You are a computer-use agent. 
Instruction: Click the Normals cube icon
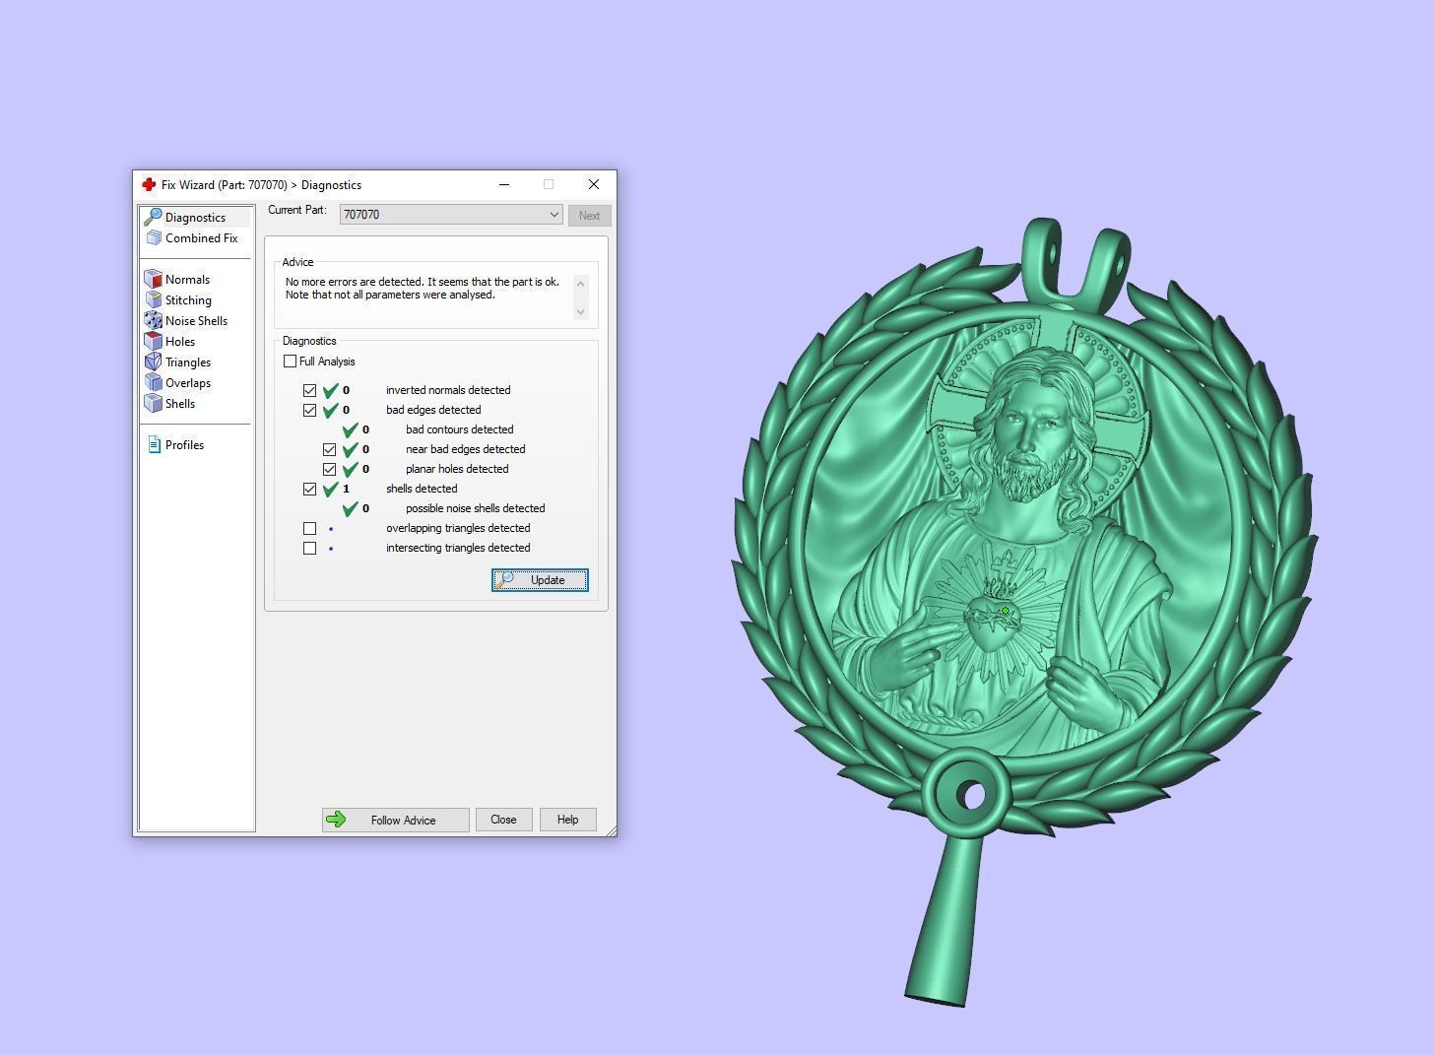coord(153,280)
